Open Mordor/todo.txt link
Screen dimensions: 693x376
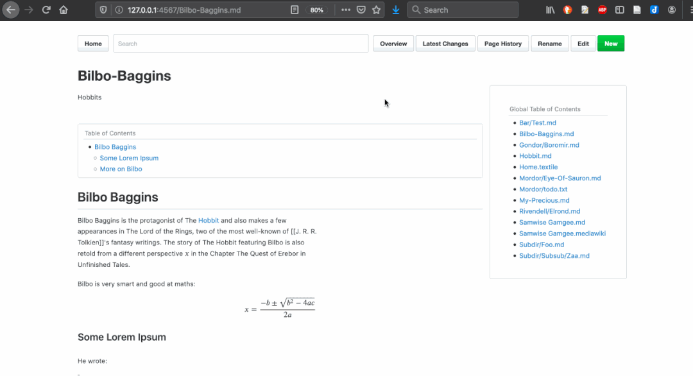pyautogui.click(x=543, y=189)
